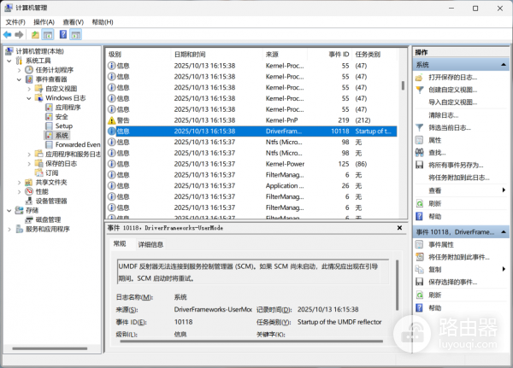Sort by the 来源 column header
Viewport: 513px width, 368px height.
pos(285,55)
